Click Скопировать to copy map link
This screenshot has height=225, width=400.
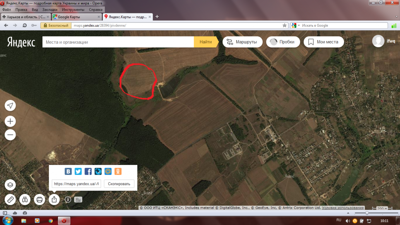[119, 184]
